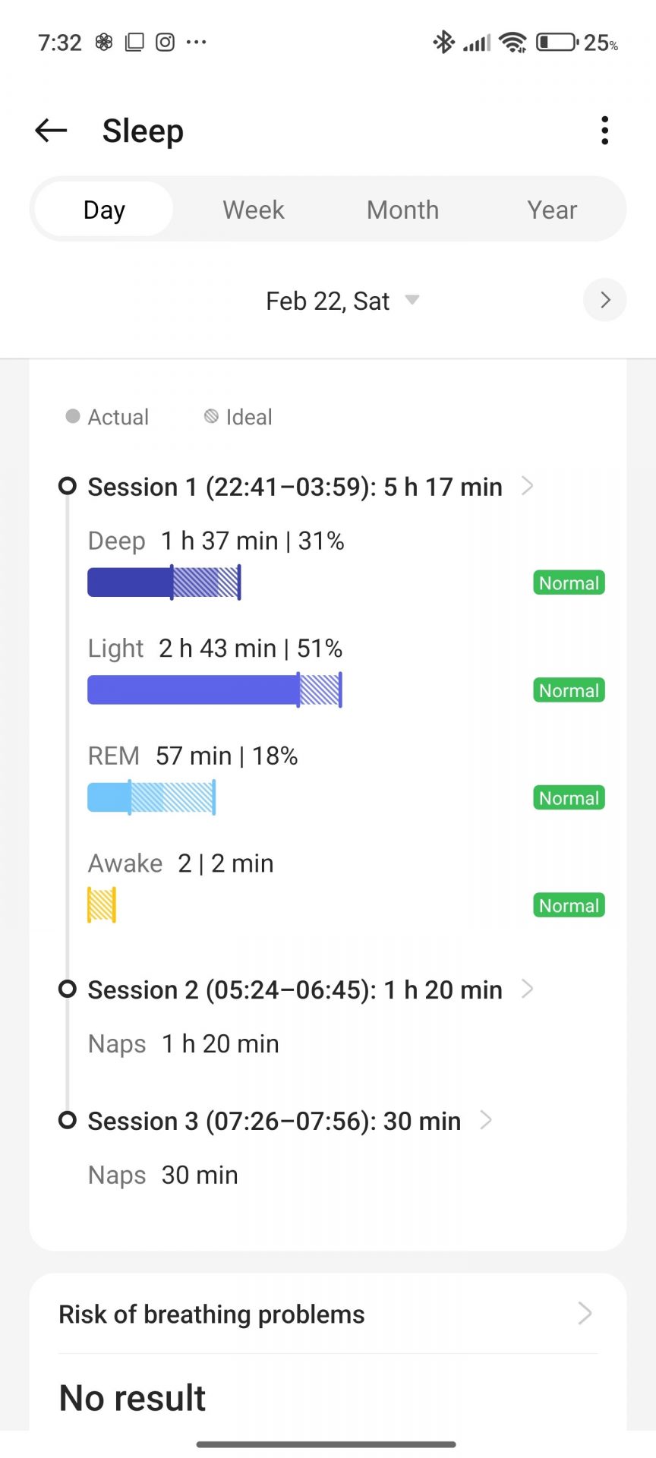Tap the Ideal legend hatched icon

point(211,416)
